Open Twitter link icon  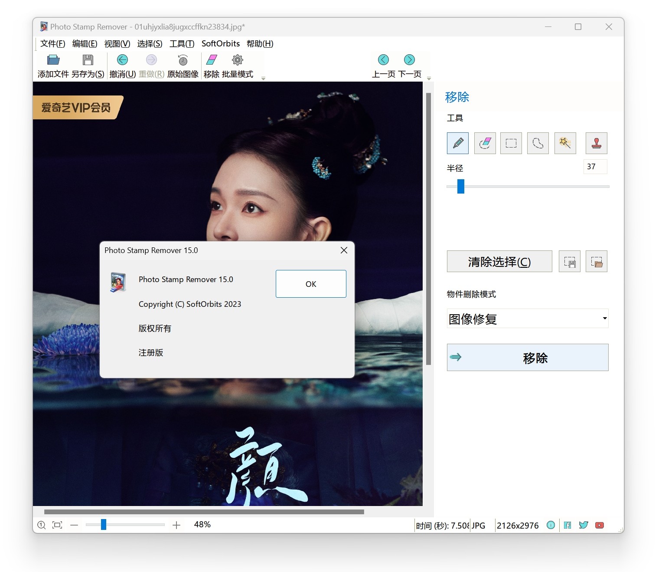tap(584, 525)
